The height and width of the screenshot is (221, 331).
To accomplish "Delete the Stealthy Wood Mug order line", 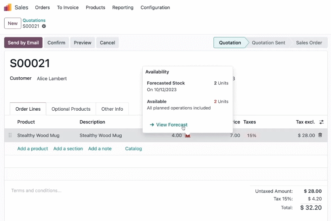I will tap(320, 135).
